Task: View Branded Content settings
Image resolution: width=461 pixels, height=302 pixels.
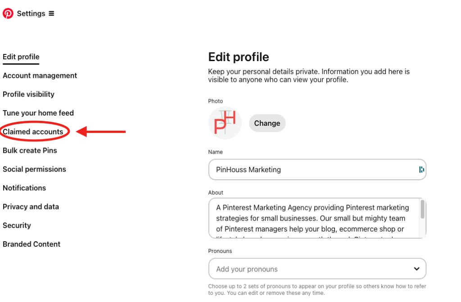Action: pyautogui.click(x=32, y=244)
